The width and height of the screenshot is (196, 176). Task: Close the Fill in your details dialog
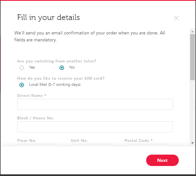(x=176, y=18)
